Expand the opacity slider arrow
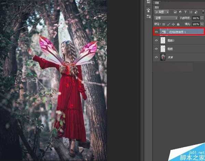Screen dimensions: 205x161 click(202, 18)
